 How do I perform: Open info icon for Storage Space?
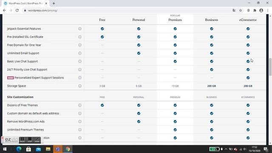(80, 86)
